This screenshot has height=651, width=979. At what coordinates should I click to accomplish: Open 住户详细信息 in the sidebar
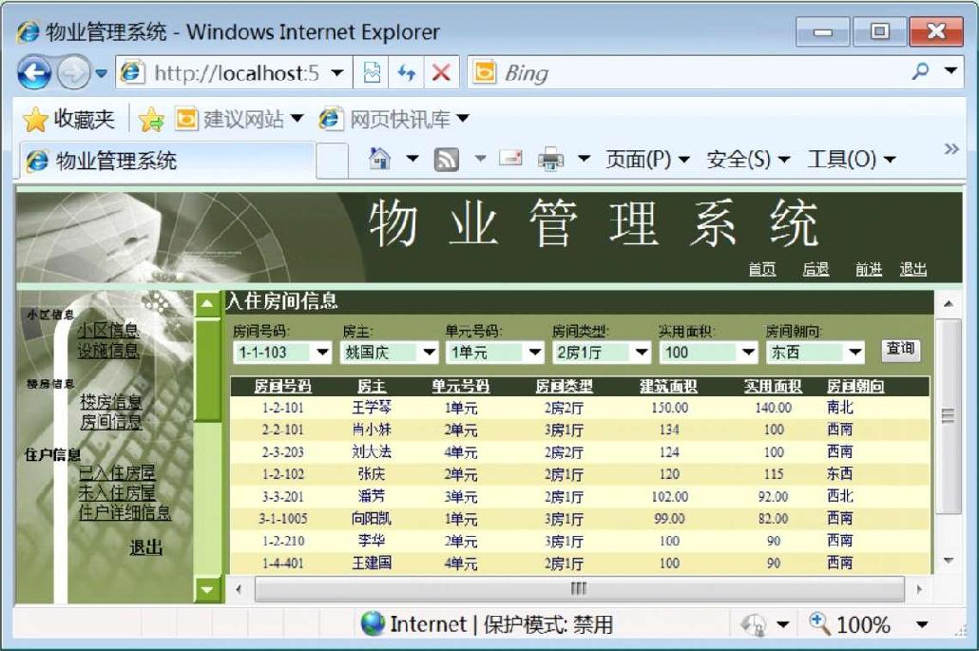[125, 513]
